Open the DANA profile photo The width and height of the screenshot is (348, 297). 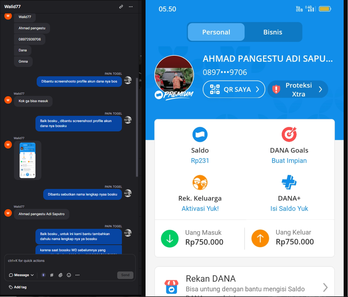click(174, 75)
